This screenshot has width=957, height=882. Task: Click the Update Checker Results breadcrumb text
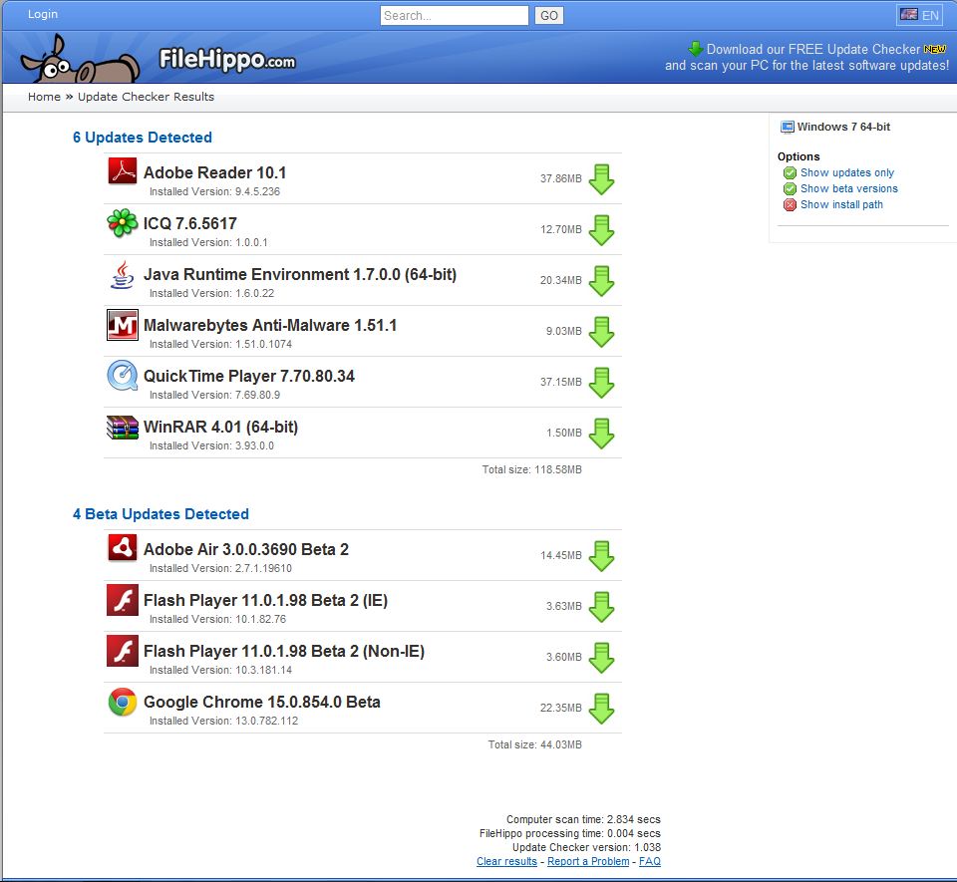pyautogui.click(x=146, y=97)
